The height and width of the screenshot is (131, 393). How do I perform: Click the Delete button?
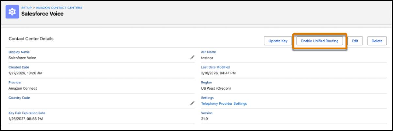pyautogui.click(x=377, y=41)
